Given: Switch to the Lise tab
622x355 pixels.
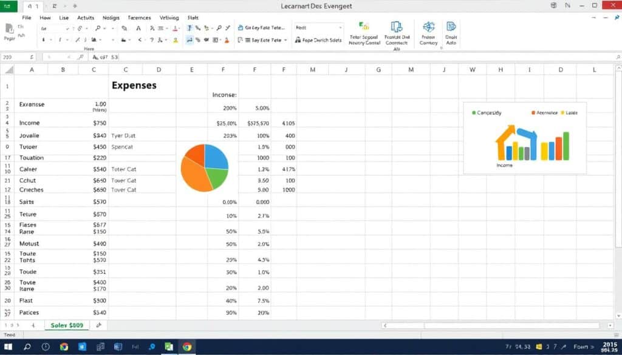Looking at the screenshot, I should pyautogui.click(x=64, y=18).
